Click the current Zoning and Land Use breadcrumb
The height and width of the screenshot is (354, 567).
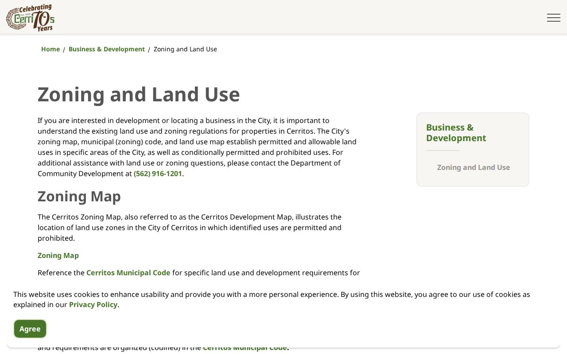[x=185, y=49]
